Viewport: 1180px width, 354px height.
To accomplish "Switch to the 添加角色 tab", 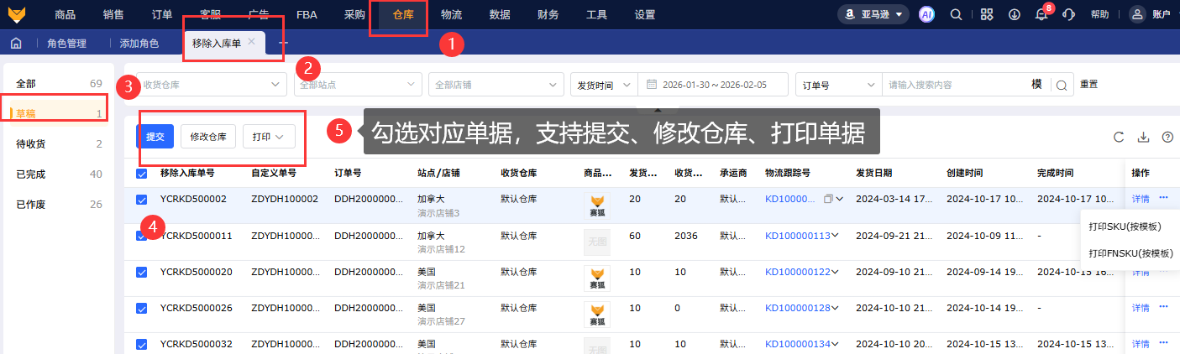I will click(139, 43).
